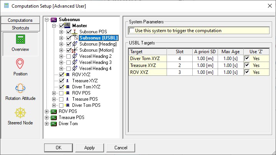Click the Use 'Z' column header
This screenshot has height=155, width=276.
click(256, 52)
